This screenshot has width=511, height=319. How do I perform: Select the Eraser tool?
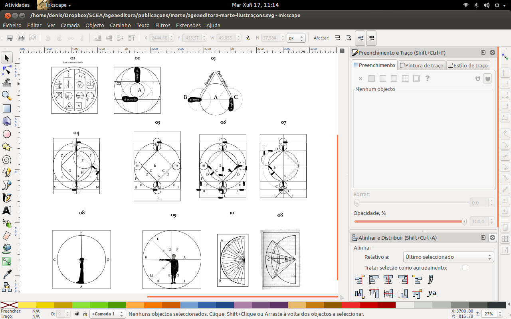click(x=7, y=236)
